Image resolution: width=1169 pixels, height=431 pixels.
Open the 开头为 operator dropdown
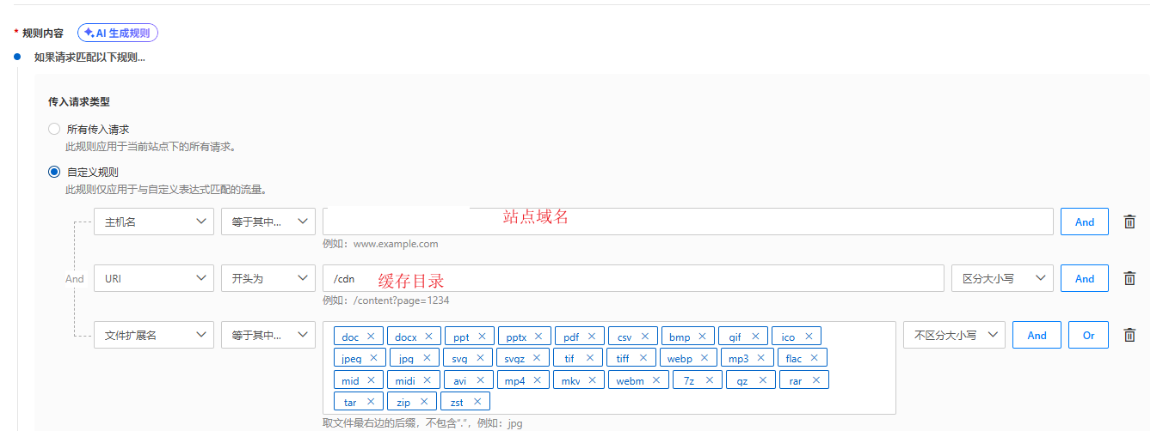pyautogui.click(x=268, y=278)
